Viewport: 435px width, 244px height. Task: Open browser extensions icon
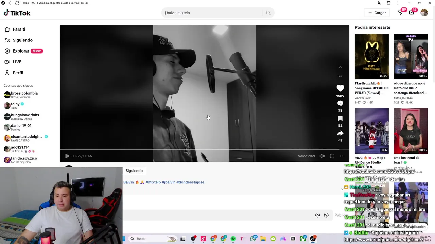(388, 3)
